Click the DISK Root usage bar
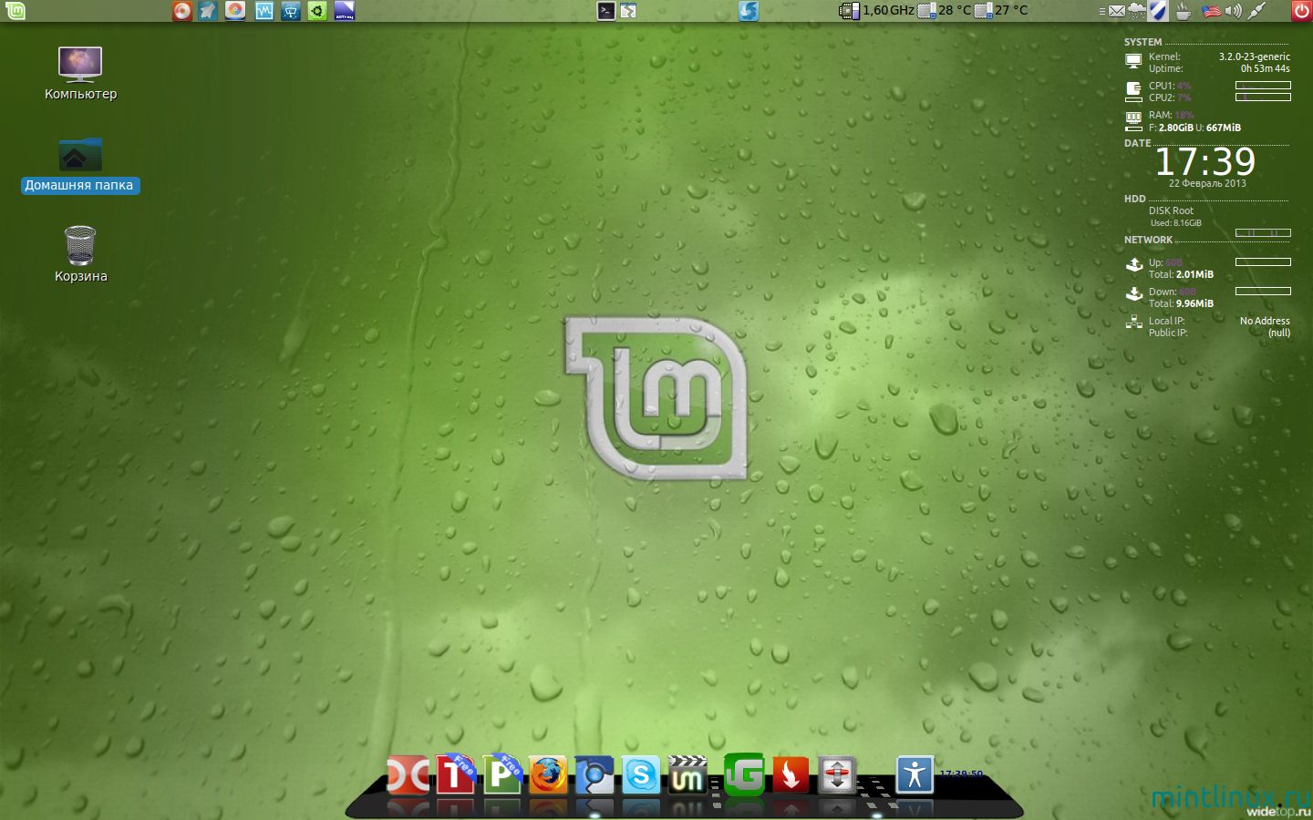This screenshot has height=820, width=1313. pyautogui.click(x=1263, y=233)
